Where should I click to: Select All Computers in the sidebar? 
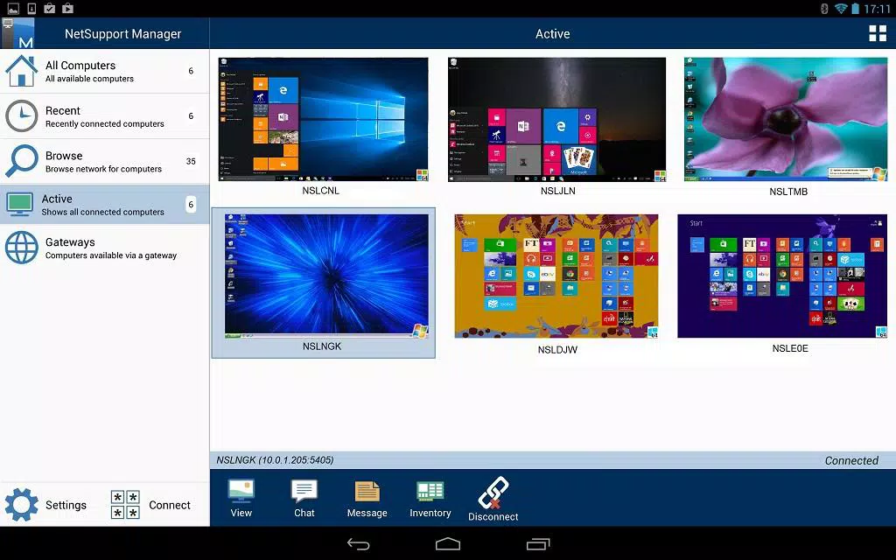105,71
